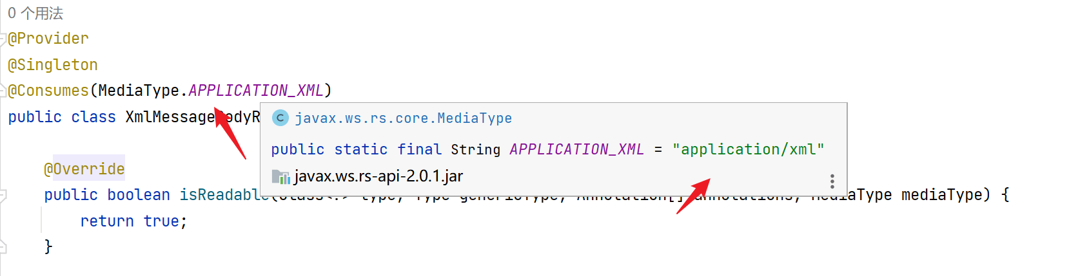Click the "application/xml" string in popup
Viewport: 1069px width, 276px height.
[x=748, y=149]
